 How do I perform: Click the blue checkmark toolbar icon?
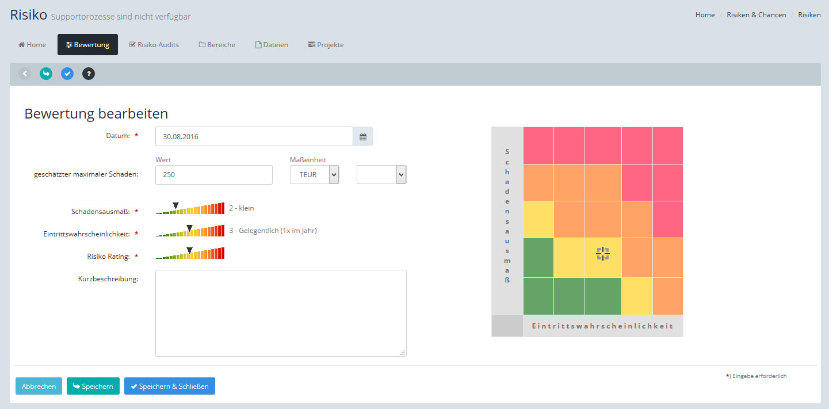(x=67, y=74)
